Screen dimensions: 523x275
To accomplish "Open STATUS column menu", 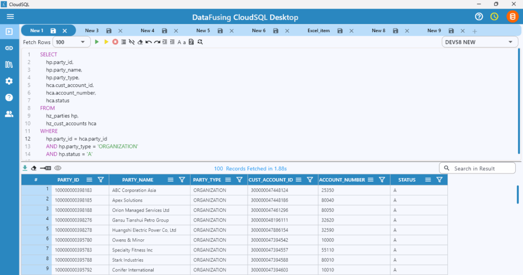I will coord(428,180).
